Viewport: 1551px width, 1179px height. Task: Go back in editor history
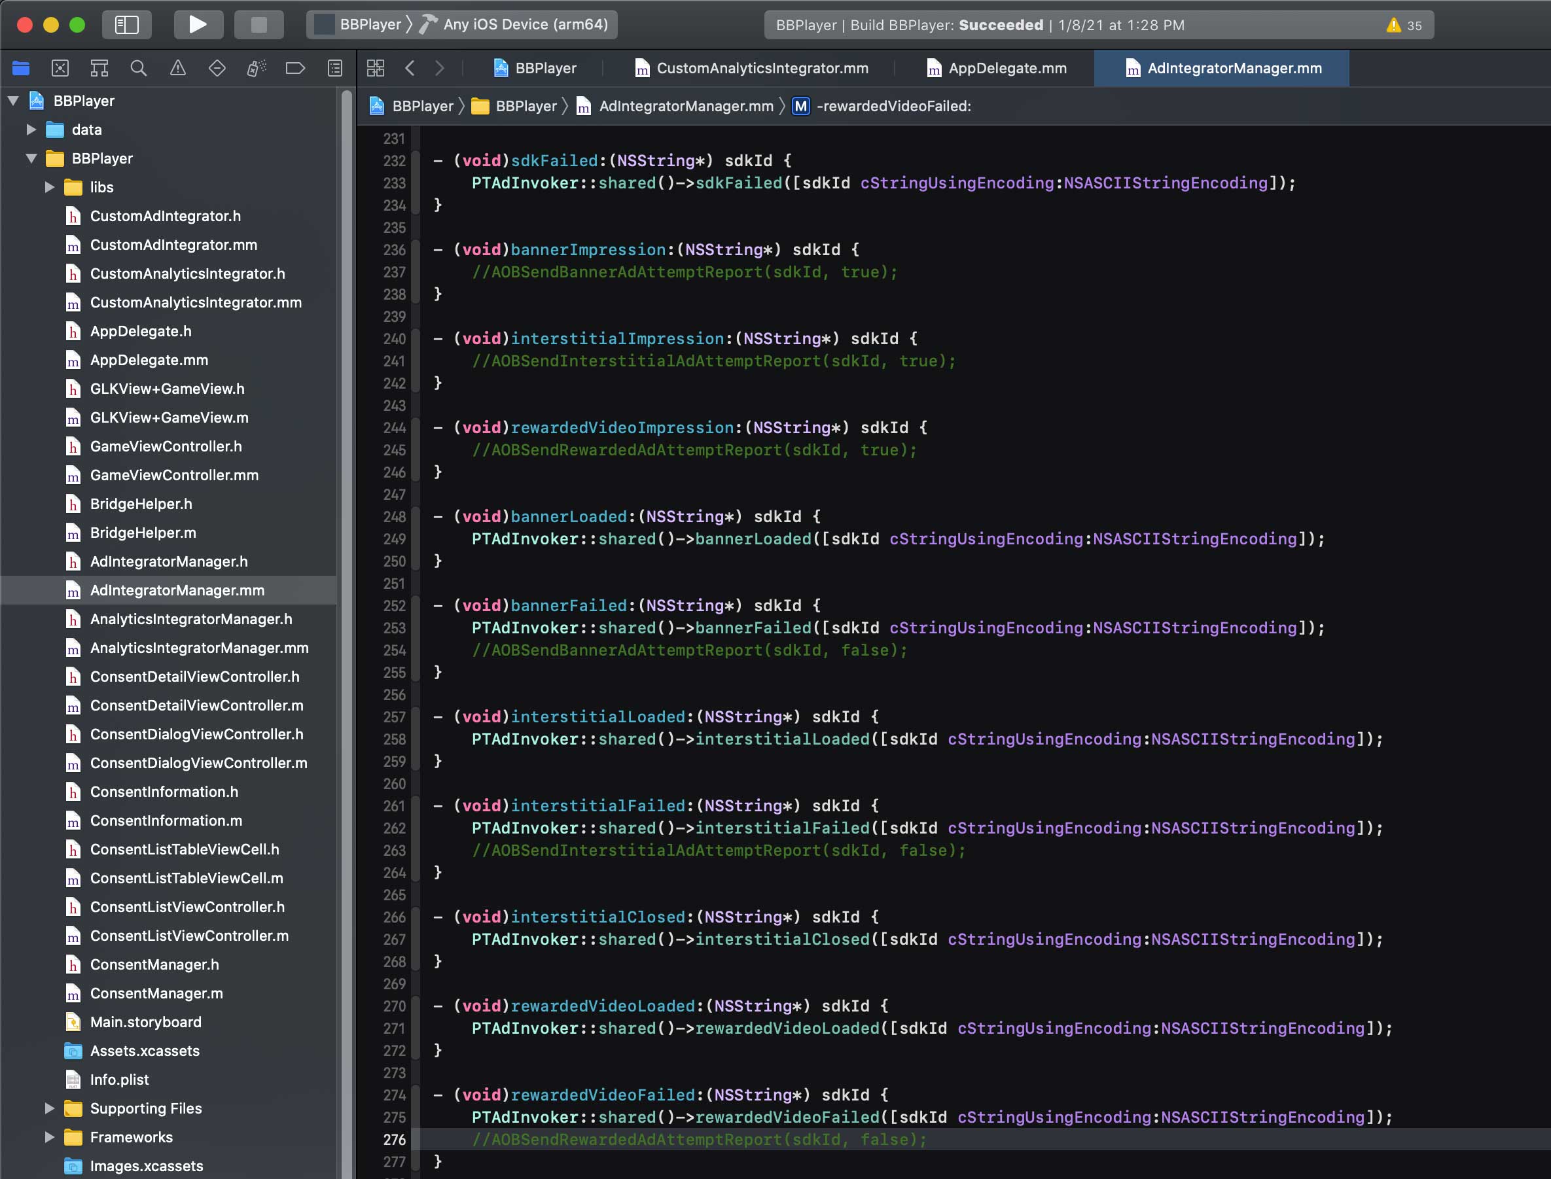(410, 68)
